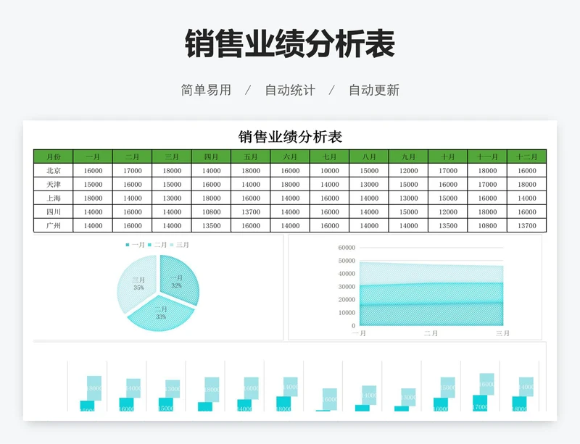
Task: Select the 北京 row label
Action: coord(53,170)
